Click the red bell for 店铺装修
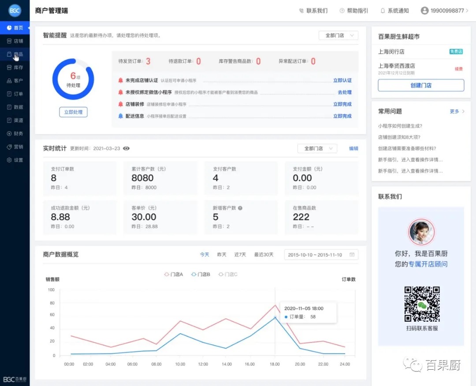 coord(120,104)
